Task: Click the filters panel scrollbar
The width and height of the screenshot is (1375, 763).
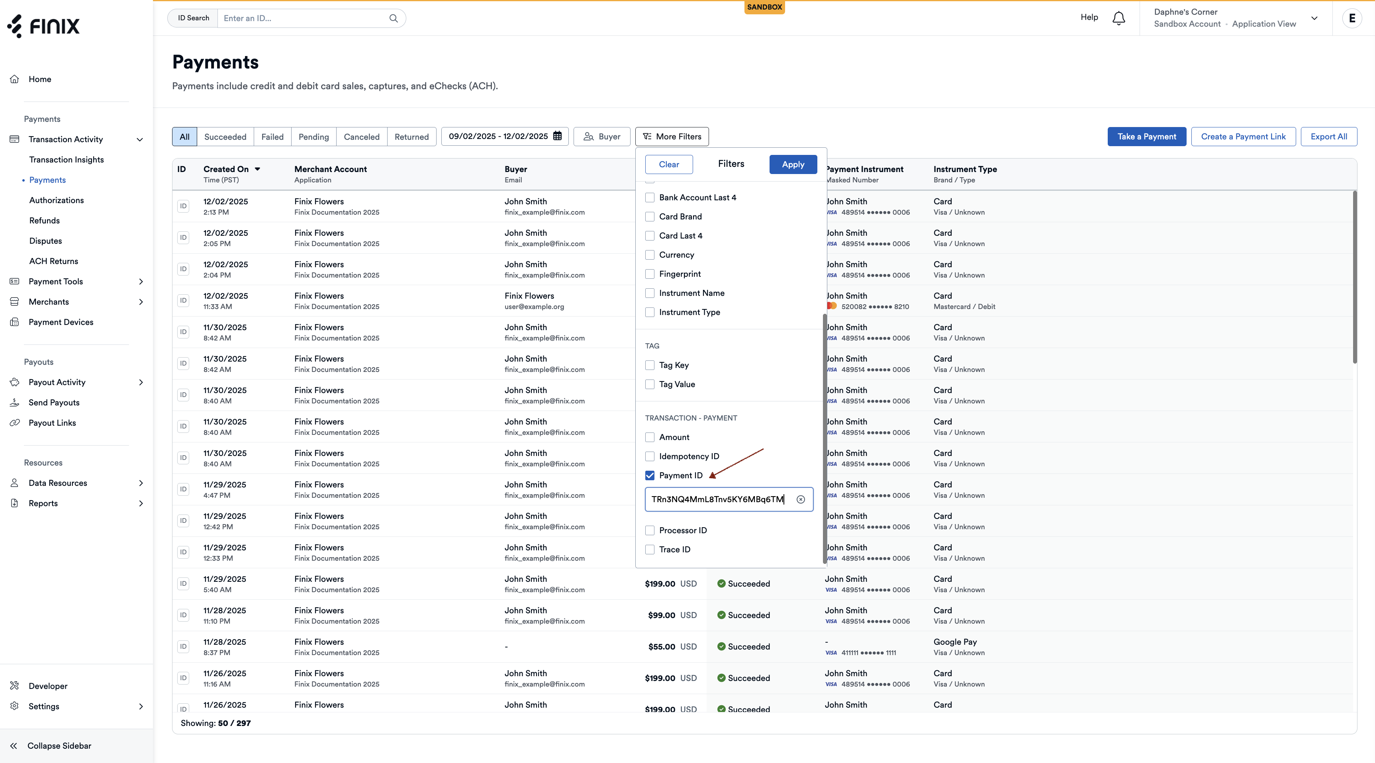Action: [824, 438]
